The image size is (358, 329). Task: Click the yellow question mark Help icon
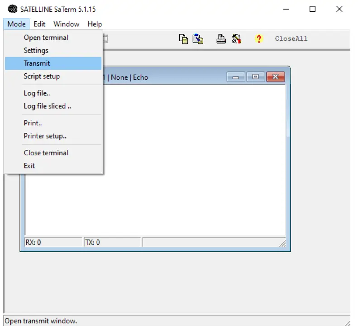point(259,39)
